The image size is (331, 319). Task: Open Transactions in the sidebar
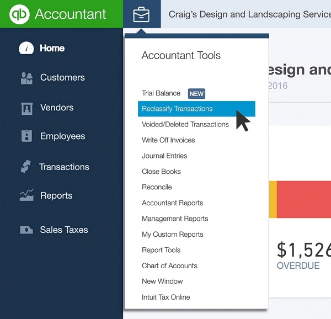pos(64,167)
